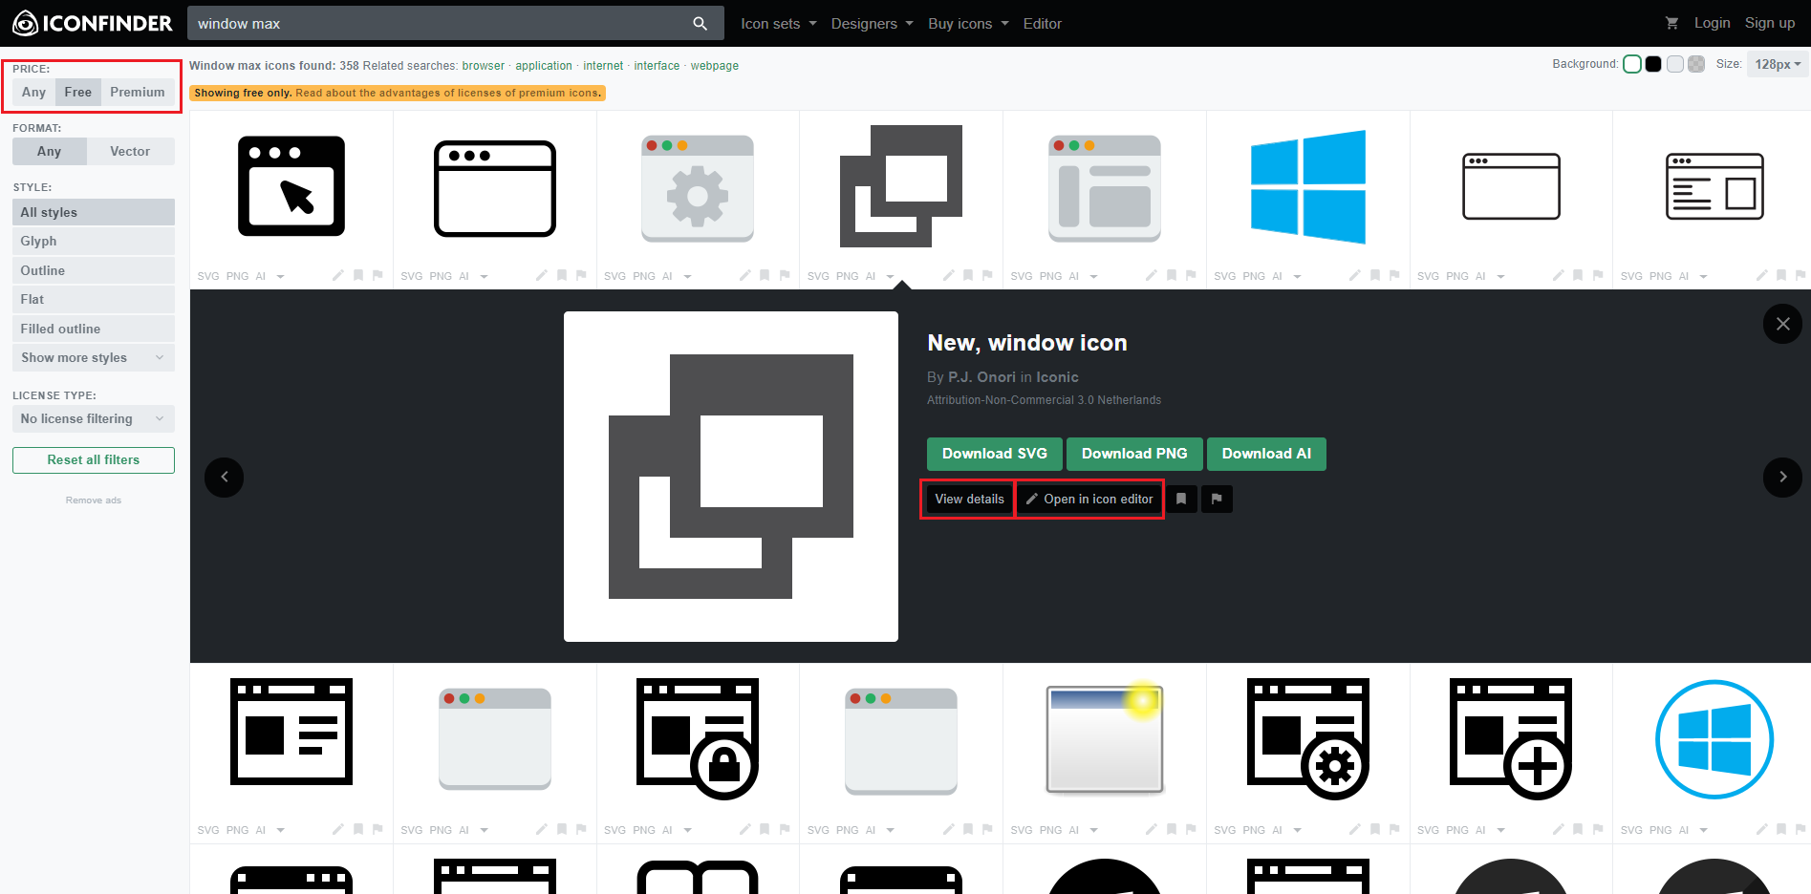Select the All styles filter
1811x894 pixels.
(x=94, y=212)
